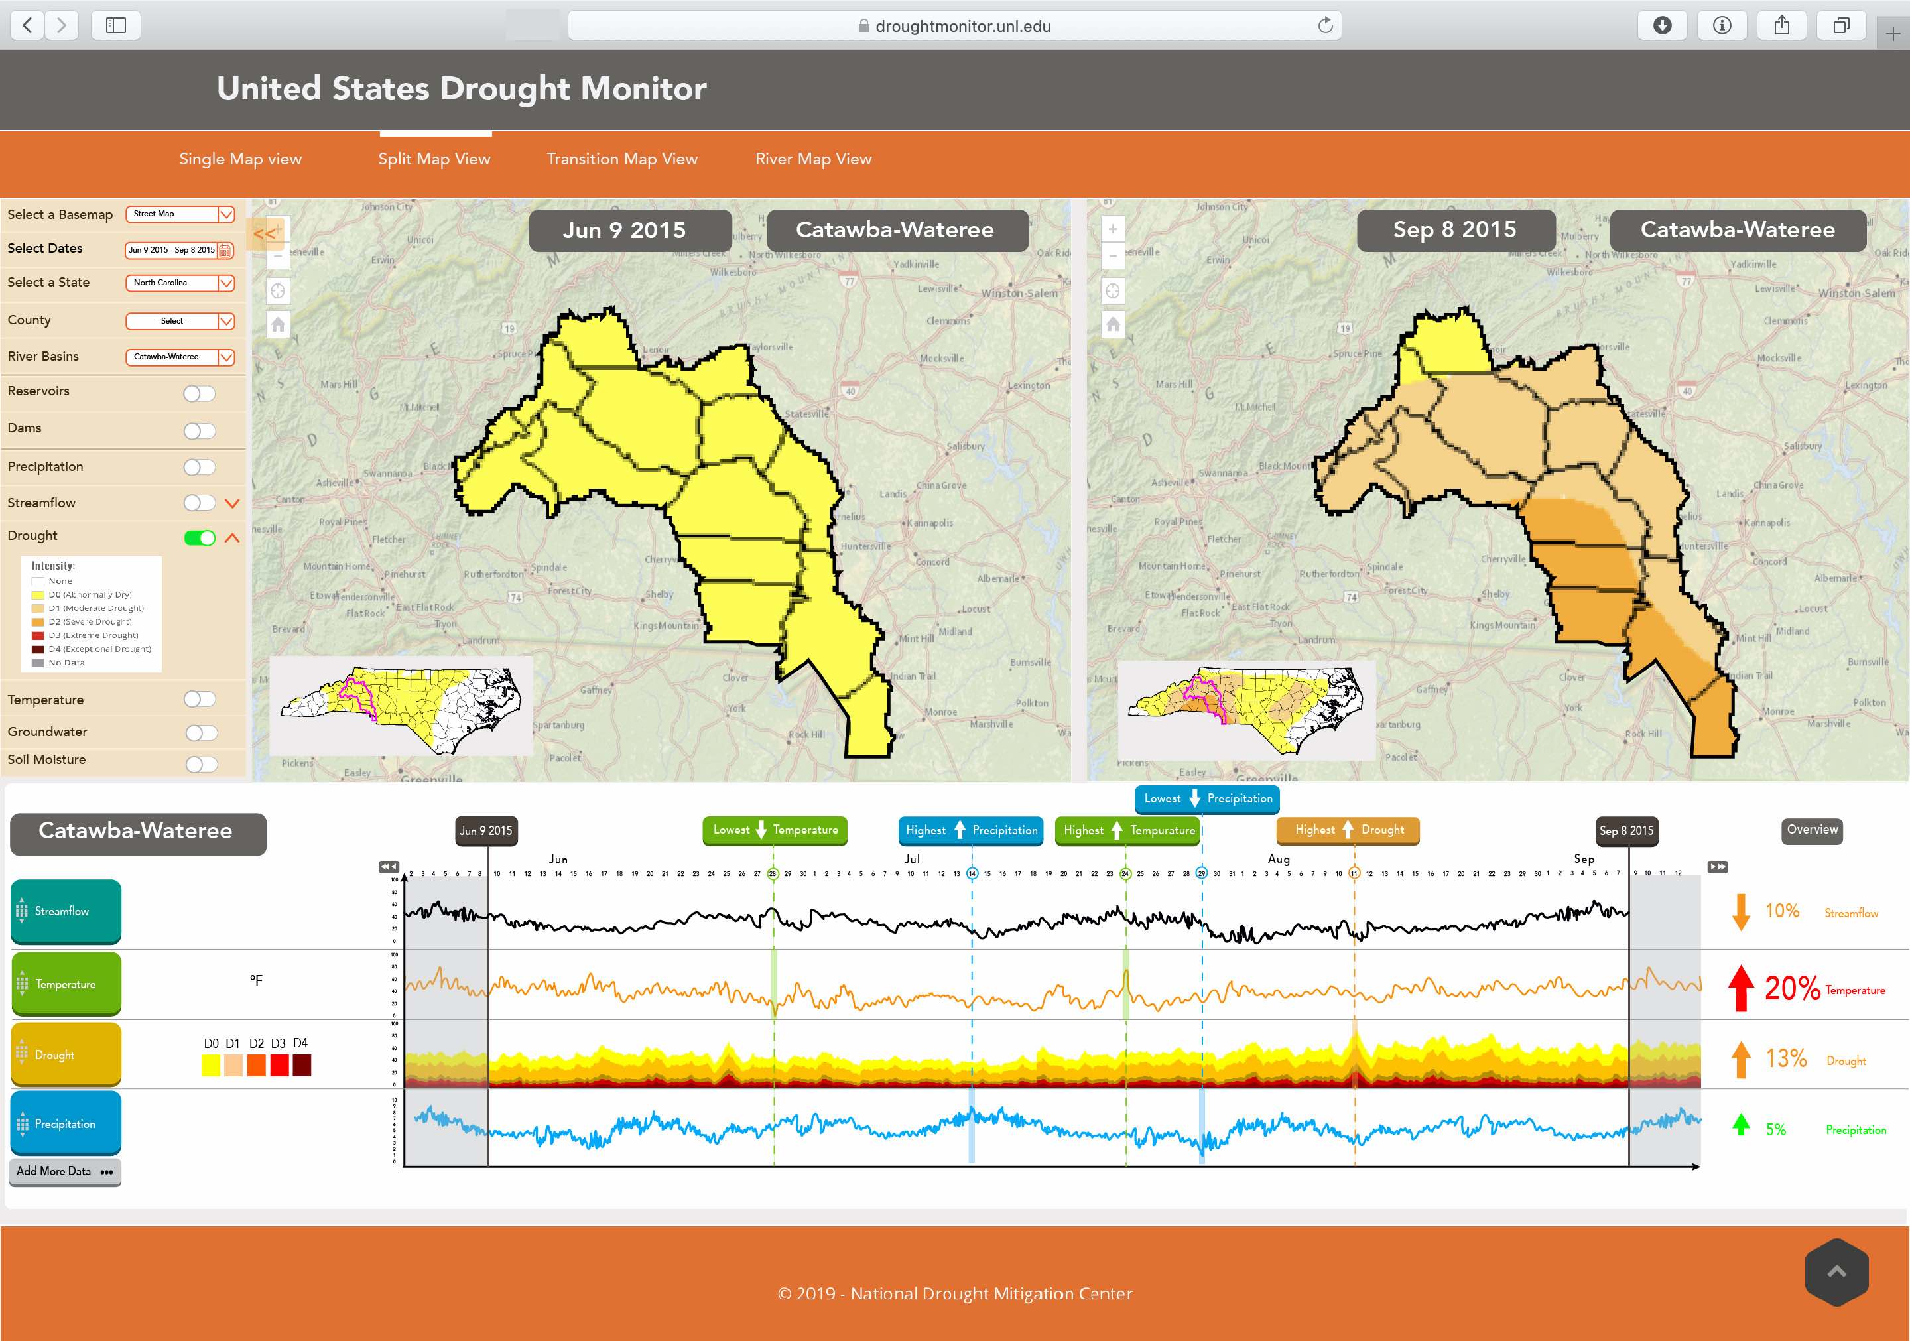
Task: Zoom out on the right map
Action: pos(1113,255)
